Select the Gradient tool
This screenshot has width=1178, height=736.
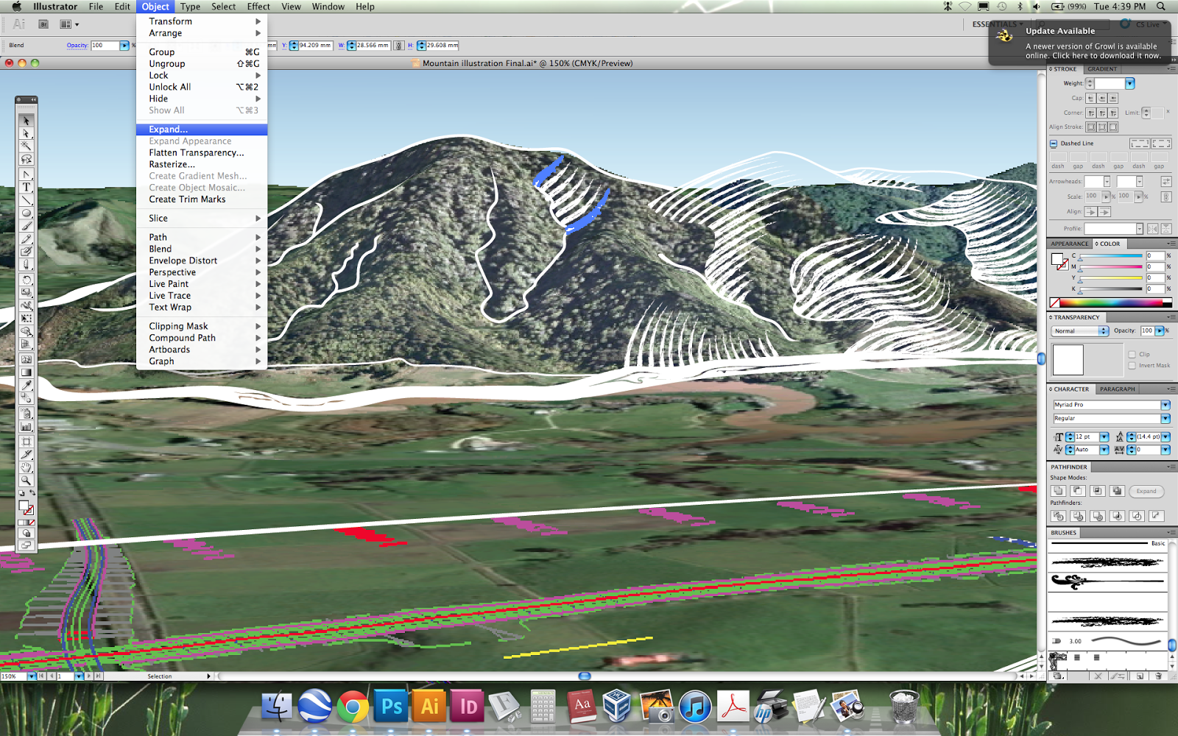[x=27, y=372]
